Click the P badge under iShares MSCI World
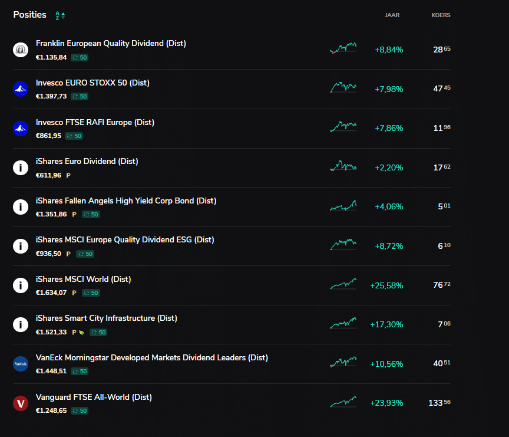The height and width of the screenshot is (437, 509). pos(74,293)
